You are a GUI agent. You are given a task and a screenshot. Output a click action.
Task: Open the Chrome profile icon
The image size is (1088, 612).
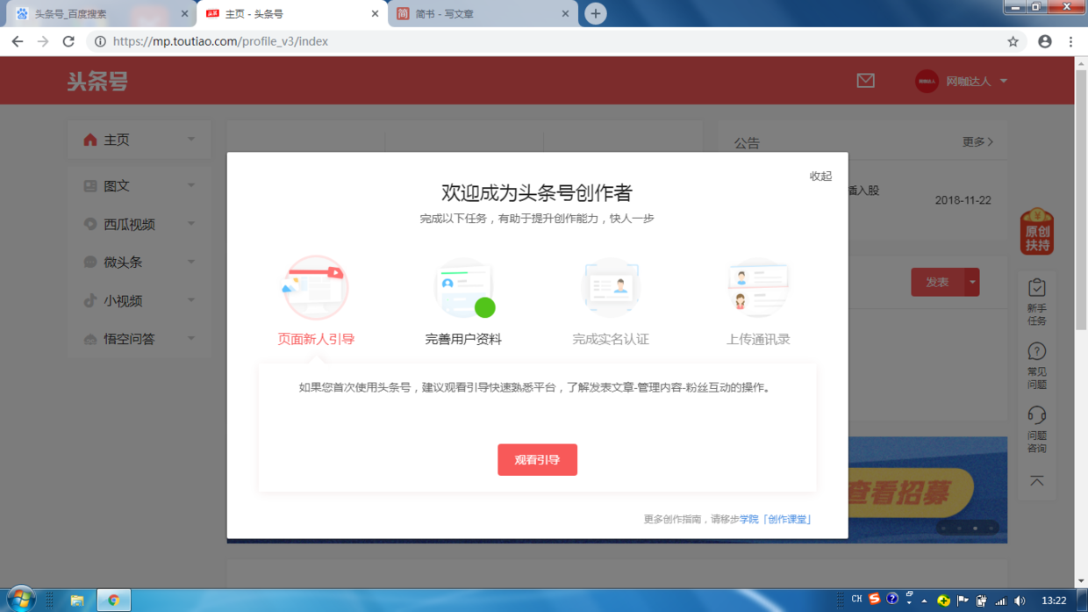click(1045, 41)
